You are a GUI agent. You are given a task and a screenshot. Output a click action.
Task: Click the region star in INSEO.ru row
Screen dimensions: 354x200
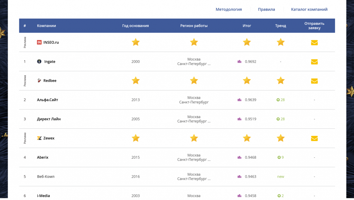click(194, 42)
